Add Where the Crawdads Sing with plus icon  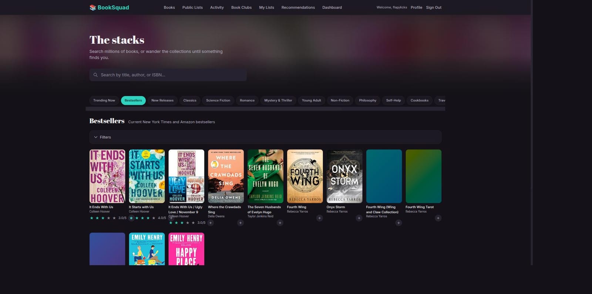pyautogui.click(x=240, y=223)
